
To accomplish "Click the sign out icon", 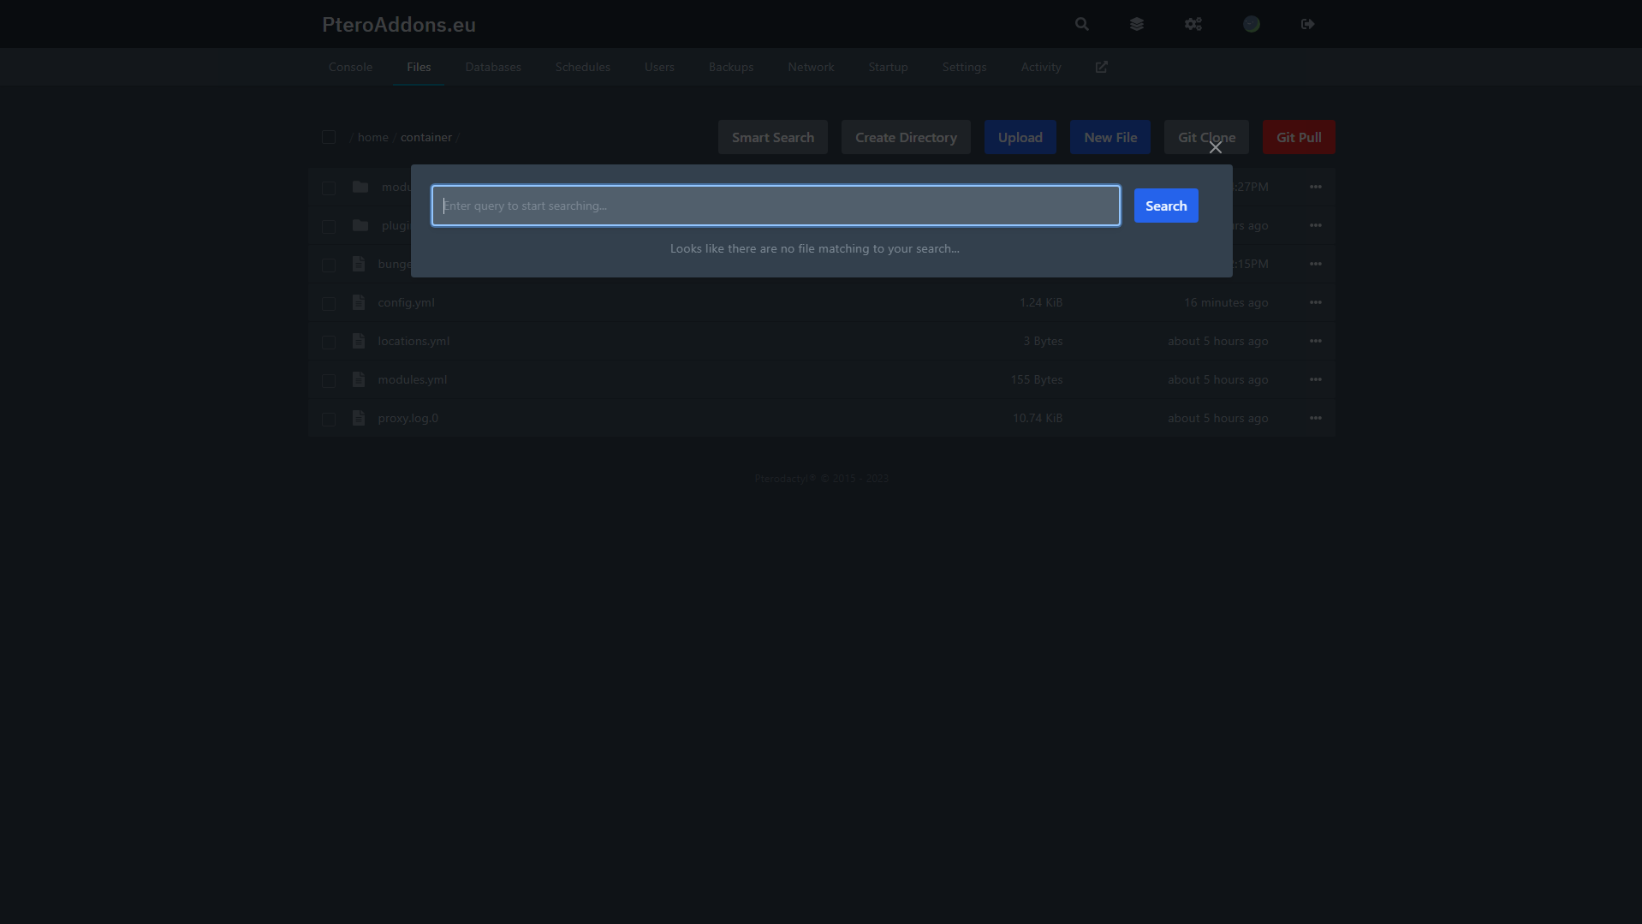I will click(x=1306, y=24).
